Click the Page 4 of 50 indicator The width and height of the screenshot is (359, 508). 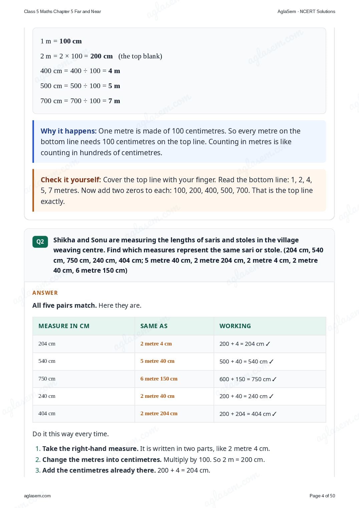tap(322, 496)
